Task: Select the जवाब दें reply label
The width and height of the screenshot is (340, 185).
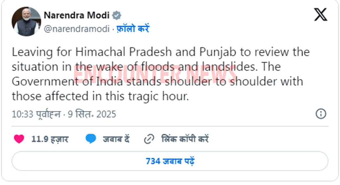Action: 116,139
